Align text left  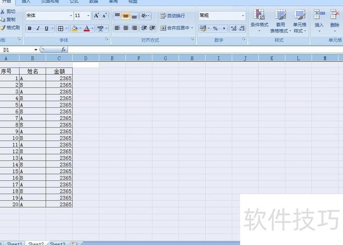(117, 28)
